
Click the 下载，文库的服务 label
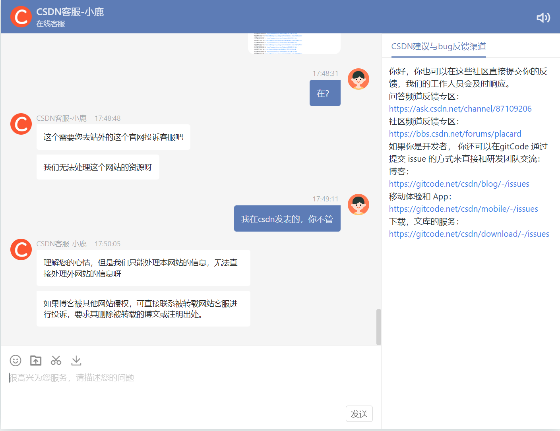click(x=424, y=222)
